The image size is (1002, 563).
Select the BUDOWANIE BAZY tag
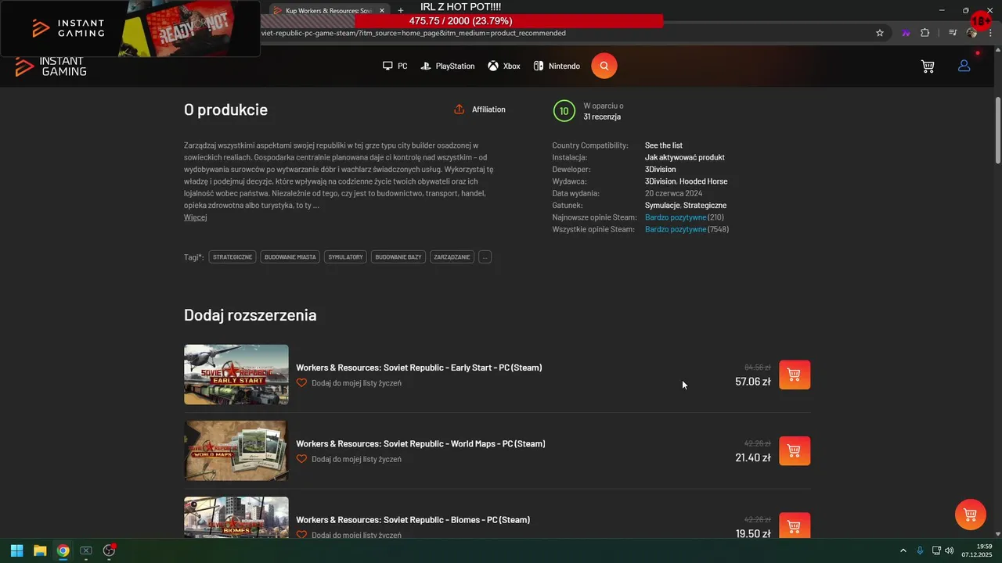398,256
